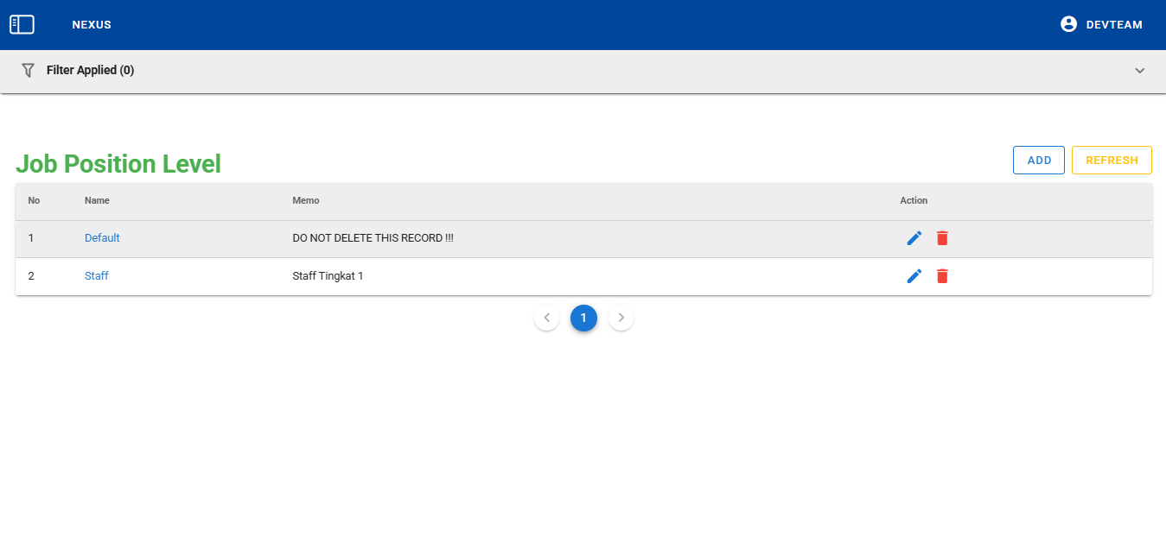Click the filter funnel icon
1166x555 pixels.
tap(29, 70)
